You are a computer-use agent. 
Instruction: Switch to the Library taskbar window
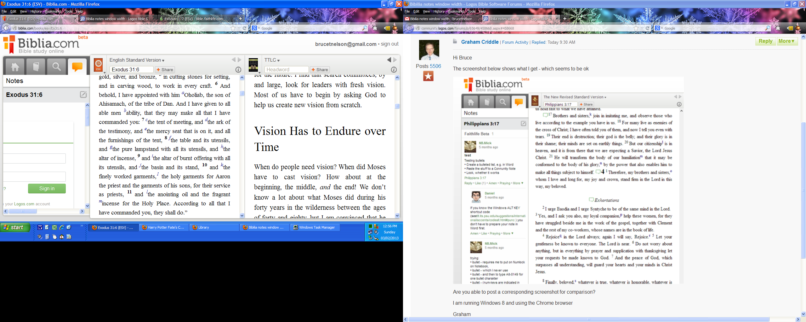(x=214, y=227)
